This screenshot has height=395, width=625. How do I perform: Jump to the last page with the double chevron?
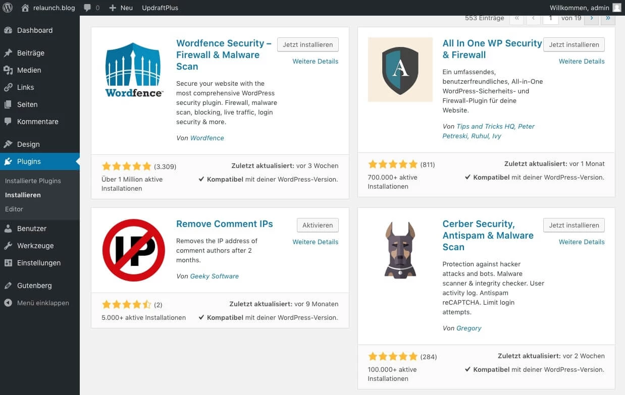(x=608, y=19)
